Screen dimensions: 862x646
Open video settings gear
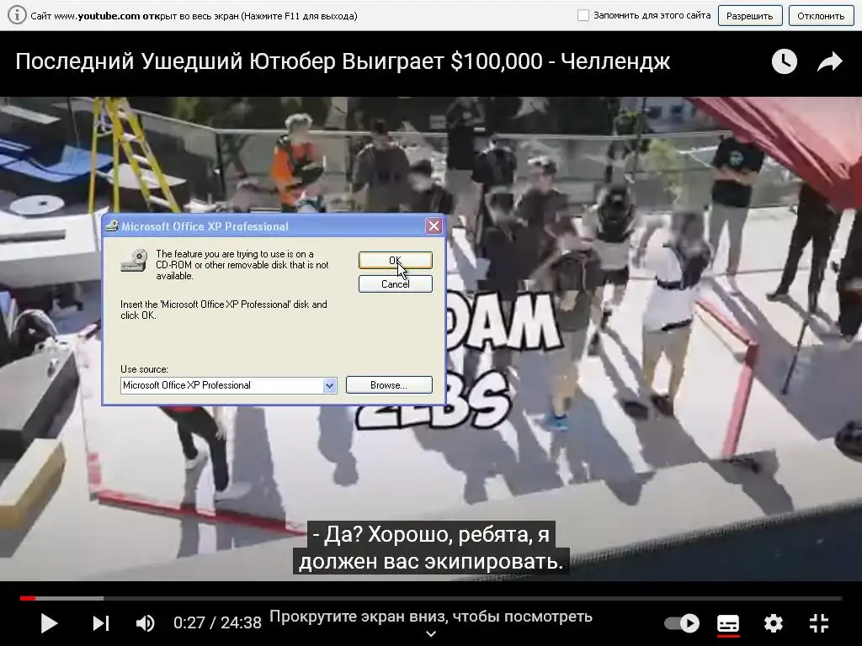tap(774, 623)
